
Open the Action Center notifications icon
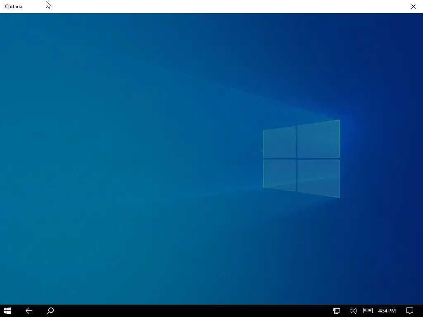coord(410,311)
